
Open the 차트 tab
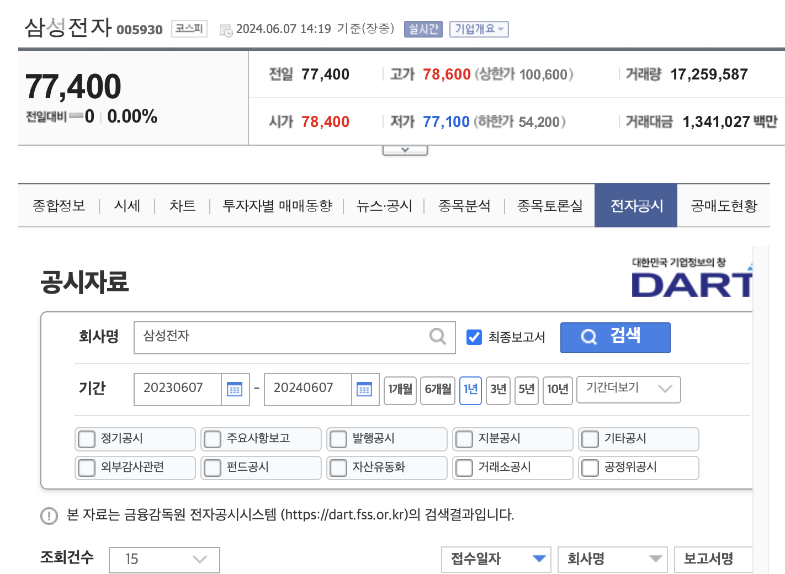182,206
